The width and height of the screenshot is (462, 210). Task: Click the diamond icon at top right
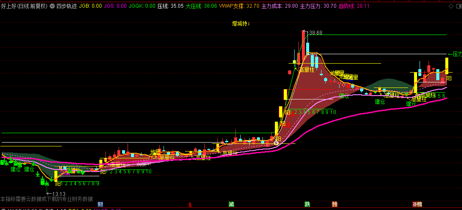(451, 6)
